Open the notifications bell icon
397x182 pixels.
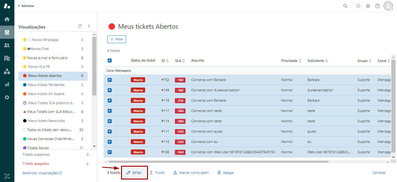pos(358,6)
